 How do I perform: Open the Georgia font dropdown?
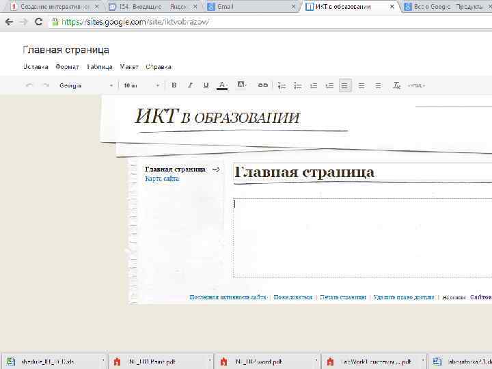86,85
